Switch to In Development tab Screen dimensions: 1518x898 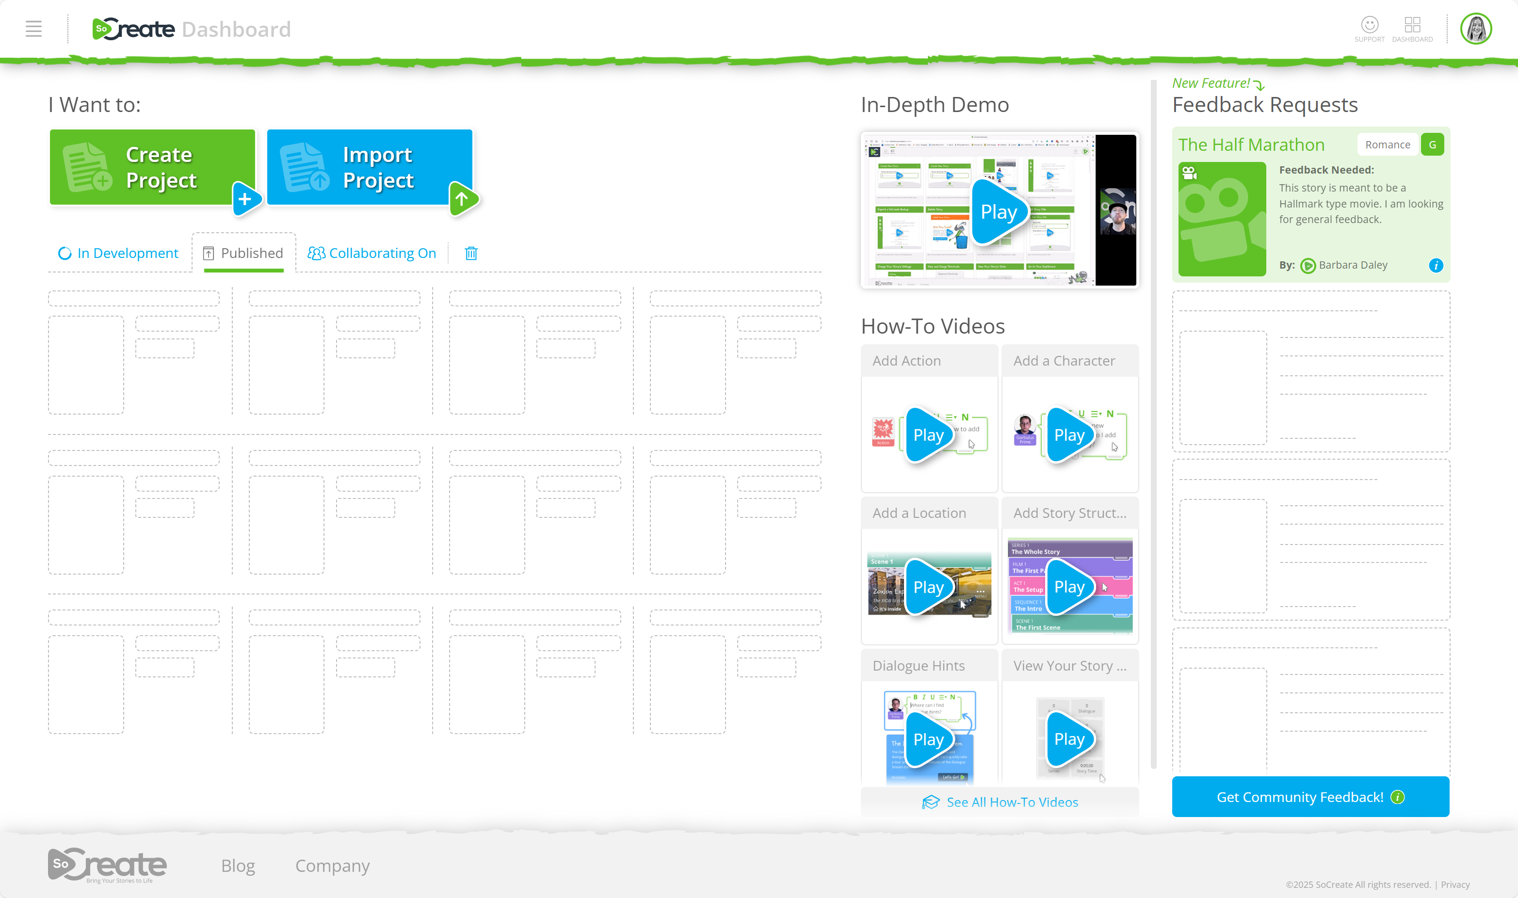[x=119, y=253]
